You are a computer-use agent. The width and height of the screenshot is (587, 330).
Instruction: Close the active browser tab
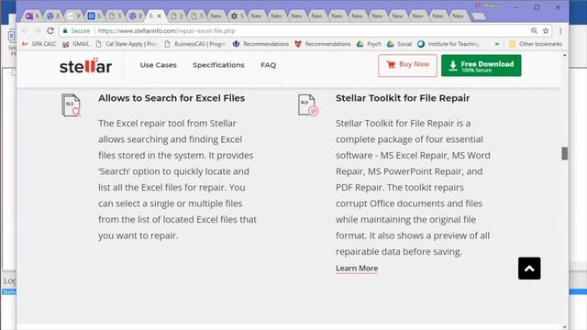point(159,16)
